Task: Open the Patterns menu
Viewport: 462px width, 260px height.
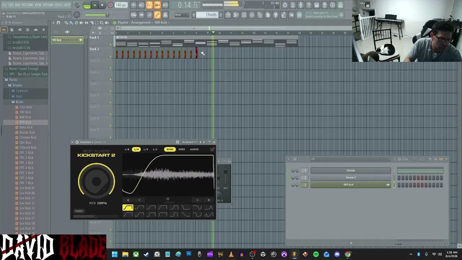Action: [27, 5]
